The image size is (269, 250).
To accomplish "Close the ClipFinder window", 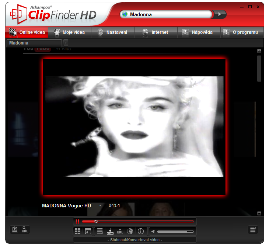I will (x=258, y=7).
